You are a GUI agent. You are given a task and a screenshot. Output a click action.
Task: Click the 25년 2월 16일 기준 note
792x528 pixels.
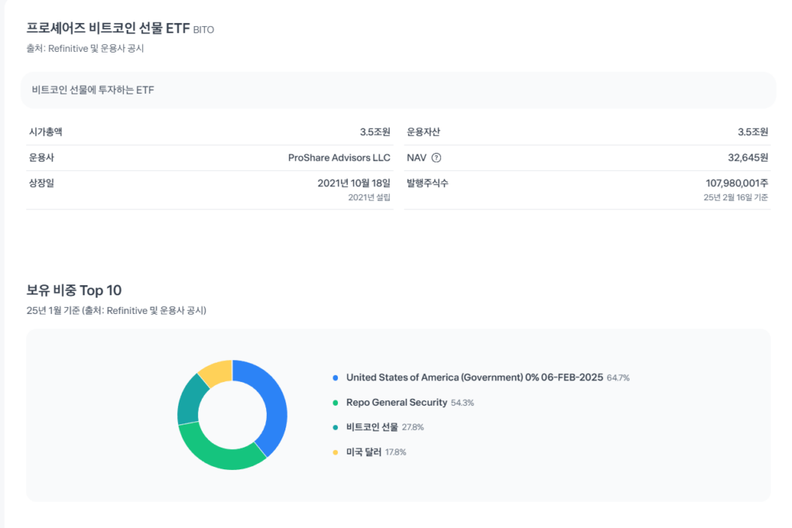pos(736,197)
